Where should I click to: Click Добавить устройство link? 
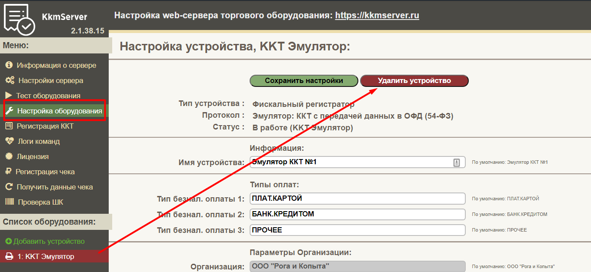point(49,241)
